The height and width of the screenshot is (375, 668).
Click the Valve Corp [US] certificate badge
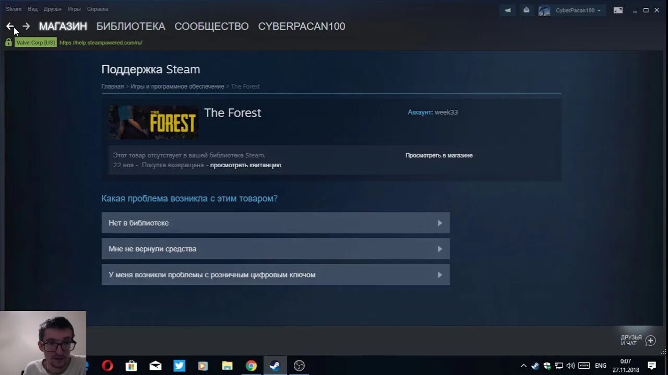pos(35,43)
